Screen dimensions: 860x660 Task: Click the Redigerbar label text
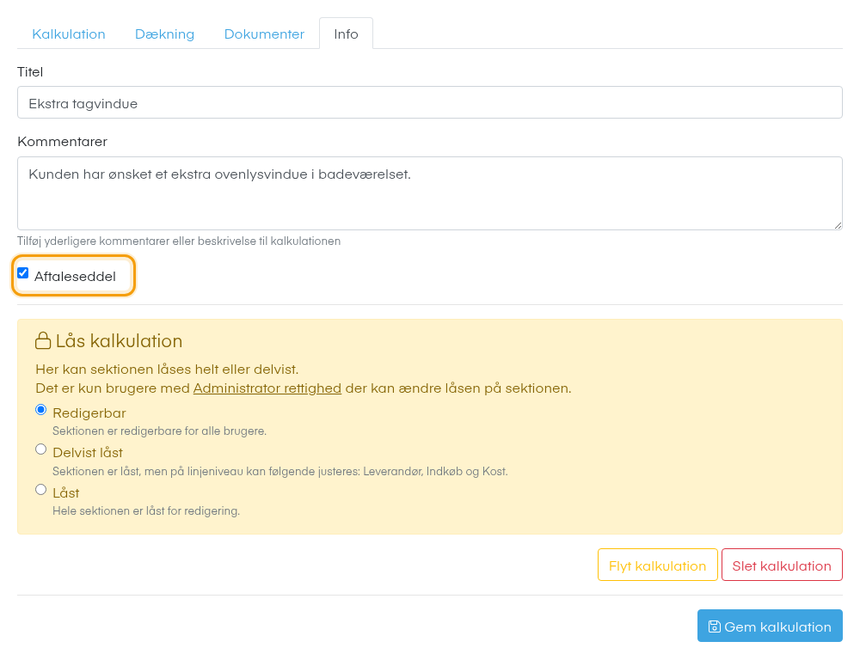click(89, 412)
